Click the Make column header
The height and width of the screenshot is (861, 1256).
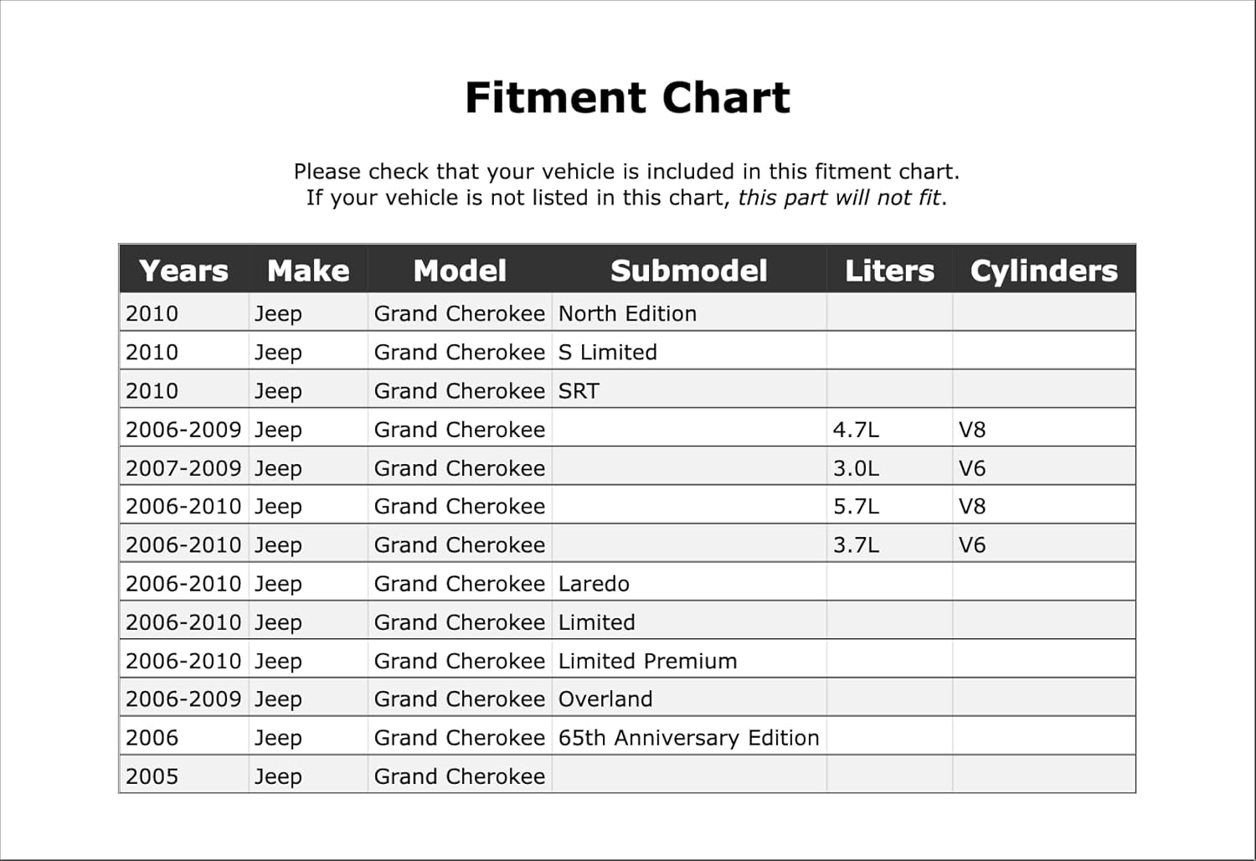308,271
